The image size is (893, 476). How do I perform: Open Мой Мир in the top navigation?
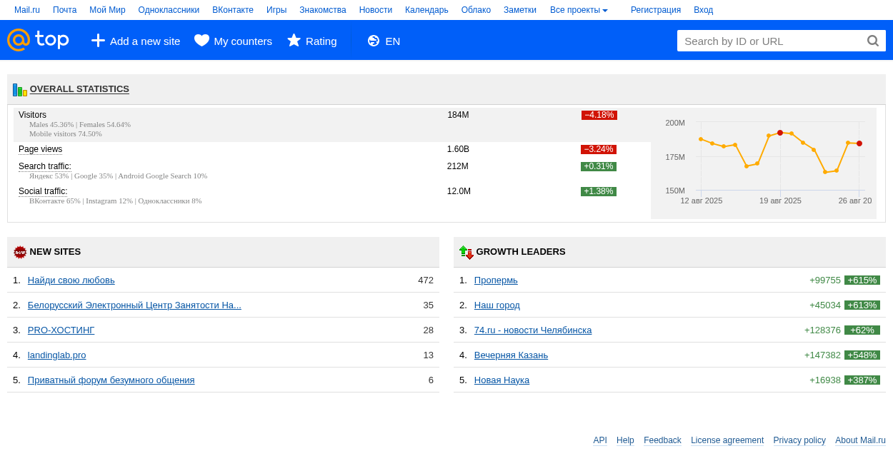tap(107, 10)
